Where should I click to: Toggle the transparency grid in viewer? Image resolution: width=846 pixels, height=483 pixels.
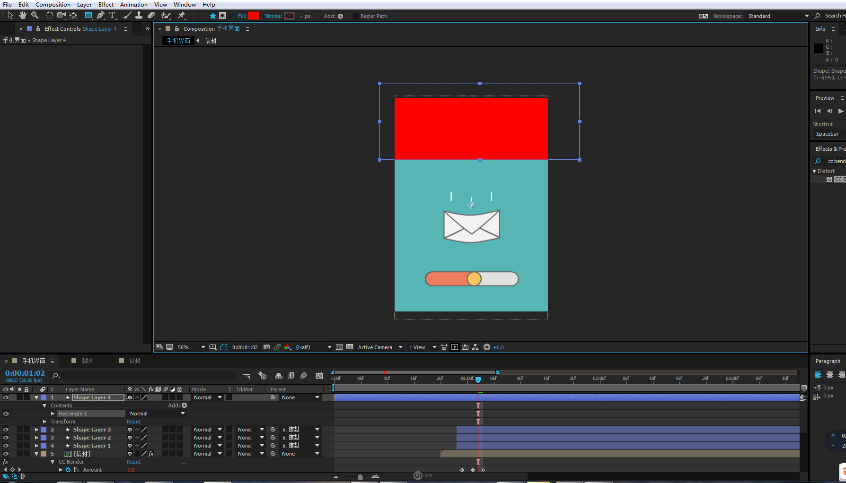pyautogui.click(x=350, y=347)
